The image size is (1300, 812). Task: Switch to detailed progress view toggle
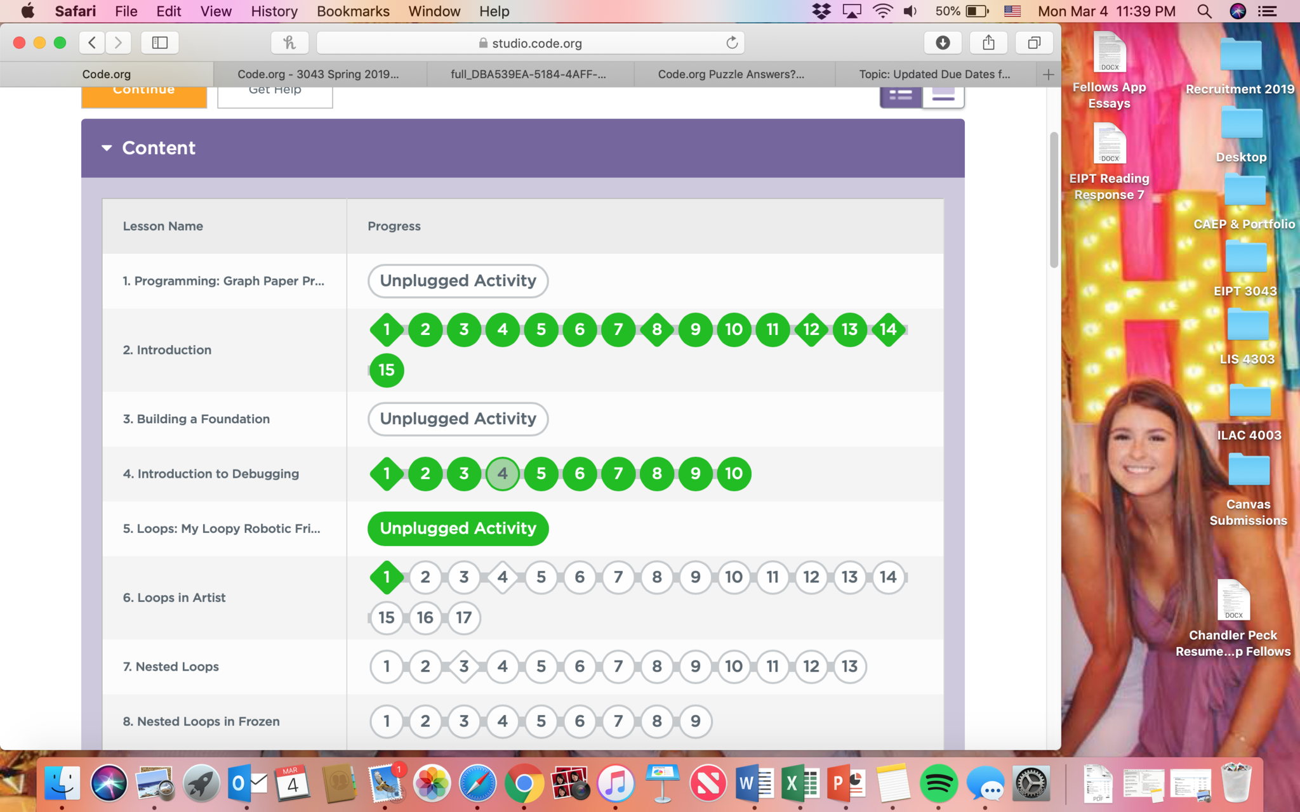click(x=943, y=96)
